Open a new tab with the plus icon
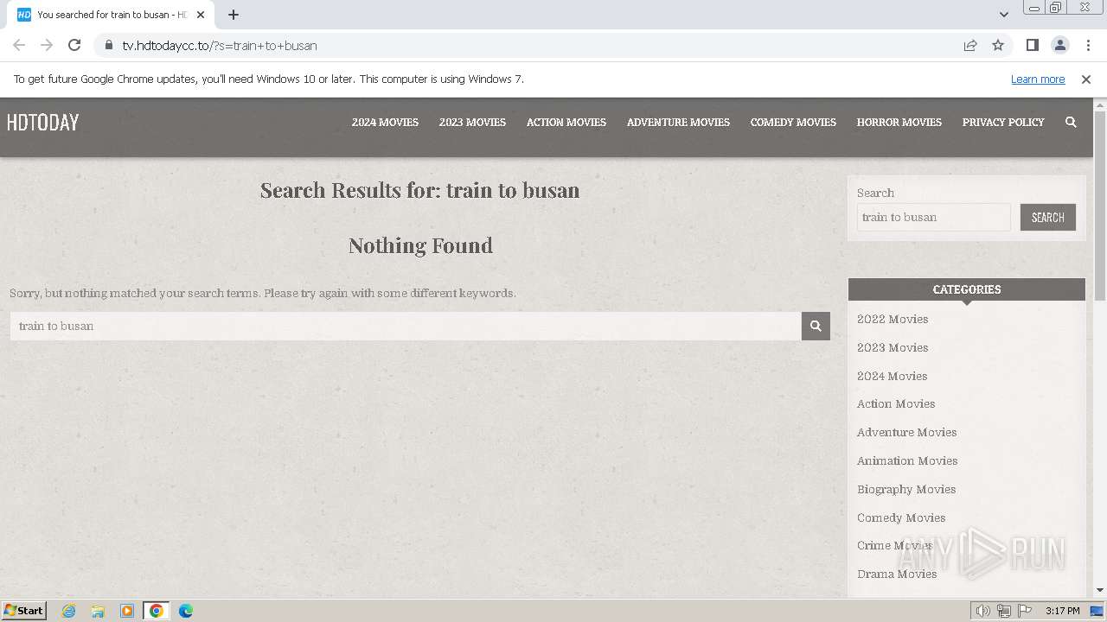The height and width of the screenshot is (622, 1107). click(x=234, y=15)
